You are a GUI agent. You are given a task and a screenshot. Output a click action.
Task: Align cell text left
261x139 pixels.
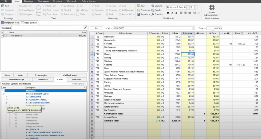coord(181,13)
